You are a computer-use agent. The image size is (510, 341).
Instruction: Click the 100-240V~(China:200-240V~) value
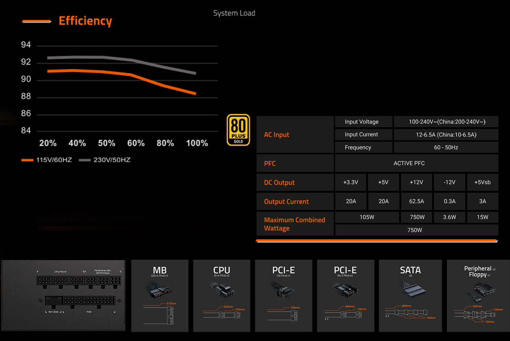(447, 122)
